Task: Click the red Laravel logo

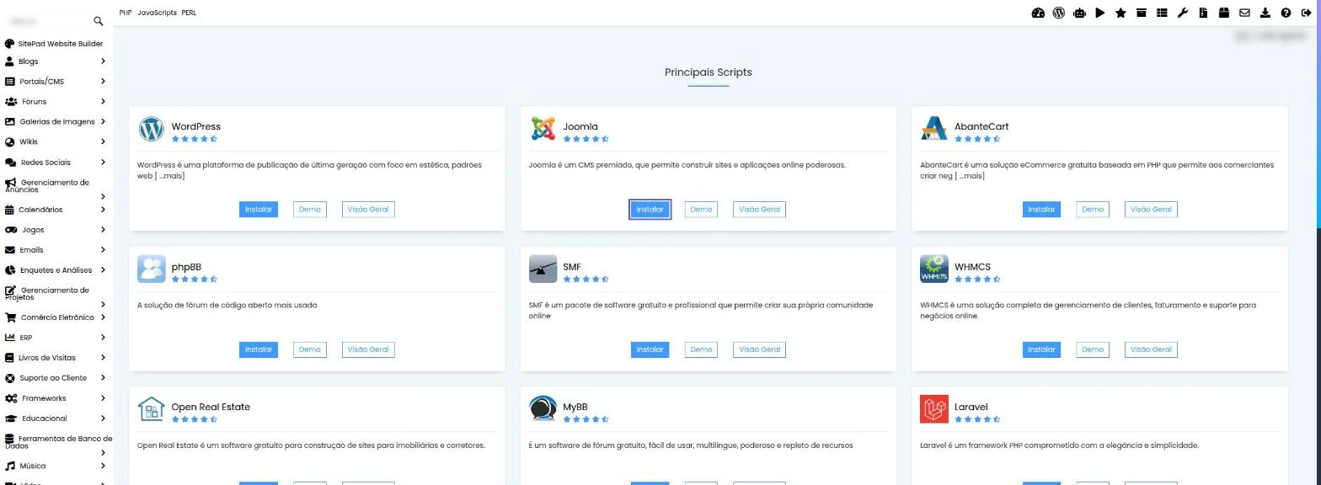Action: tap(934, 409)
